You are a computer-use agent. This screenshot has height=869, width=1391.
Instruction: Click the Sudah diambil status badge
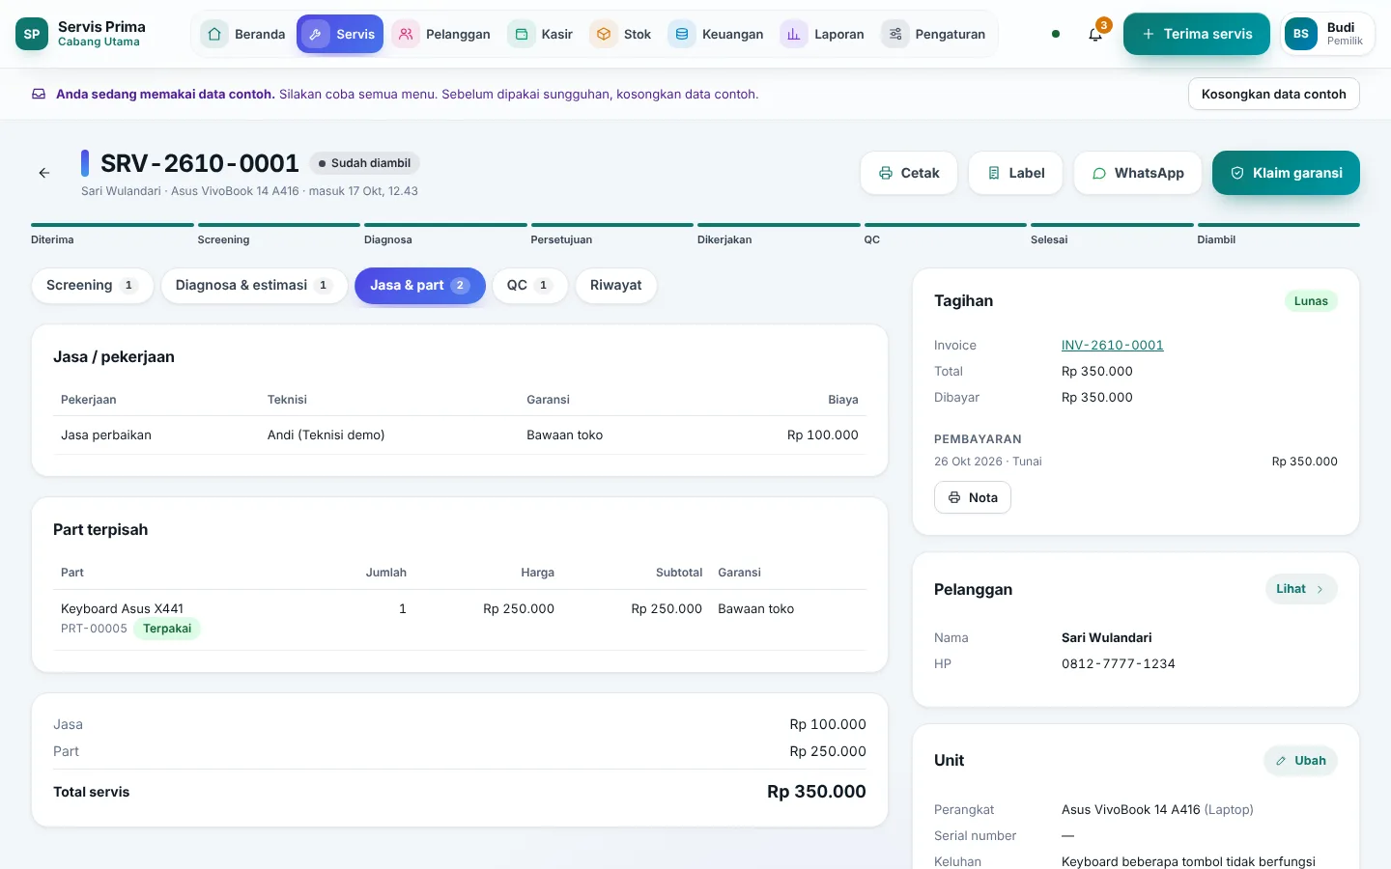[x=365, y=163]
